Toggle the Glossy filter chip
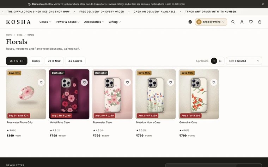 coord(36,61)
